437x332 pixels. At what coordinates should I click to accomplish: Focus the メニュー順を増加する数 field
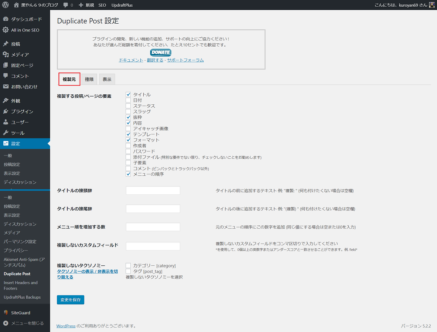[153, 227]
